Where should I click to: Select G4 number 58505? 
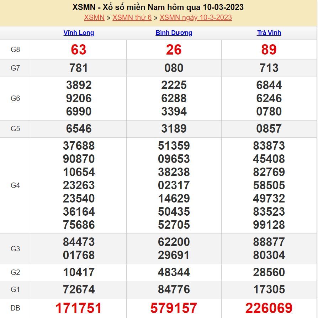pos(269,185)
